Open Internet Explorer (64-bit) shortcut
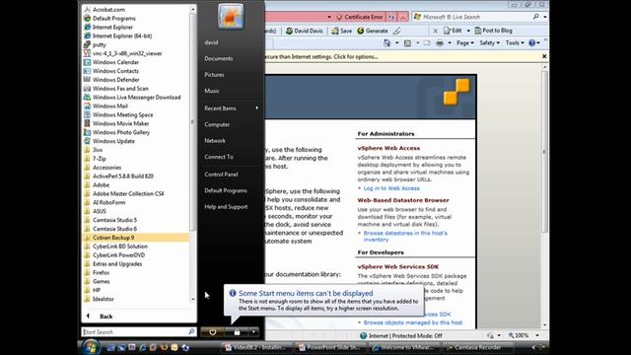The width and height of the screenshot is (631, 355). pyautogui.click(x=122, y=35)
